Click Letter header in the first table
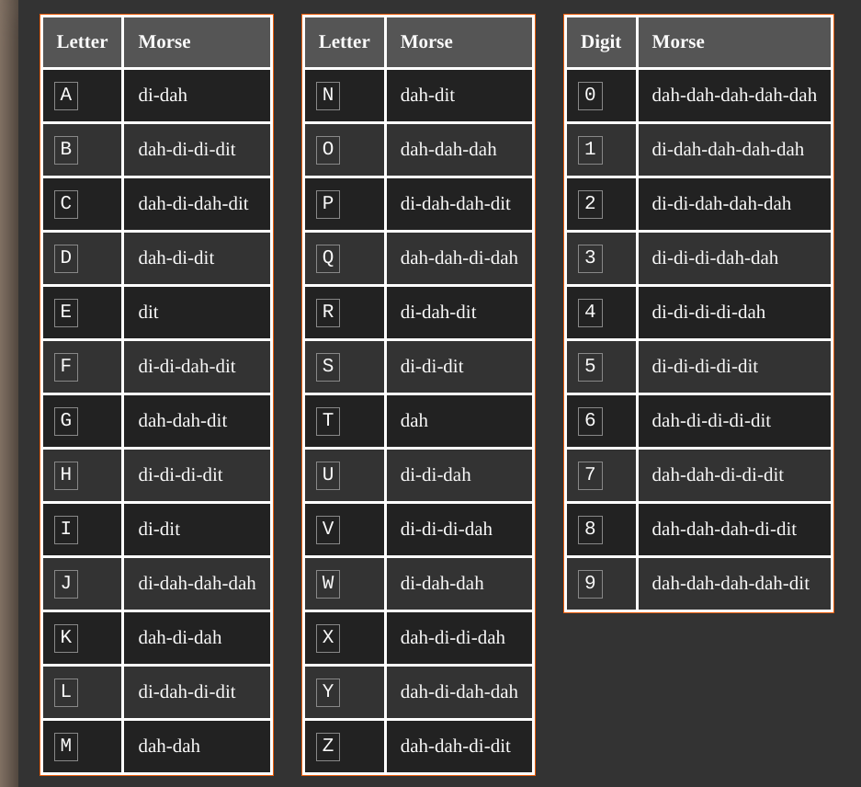This screenshot has width=861, height=787. tap(82, 42)
